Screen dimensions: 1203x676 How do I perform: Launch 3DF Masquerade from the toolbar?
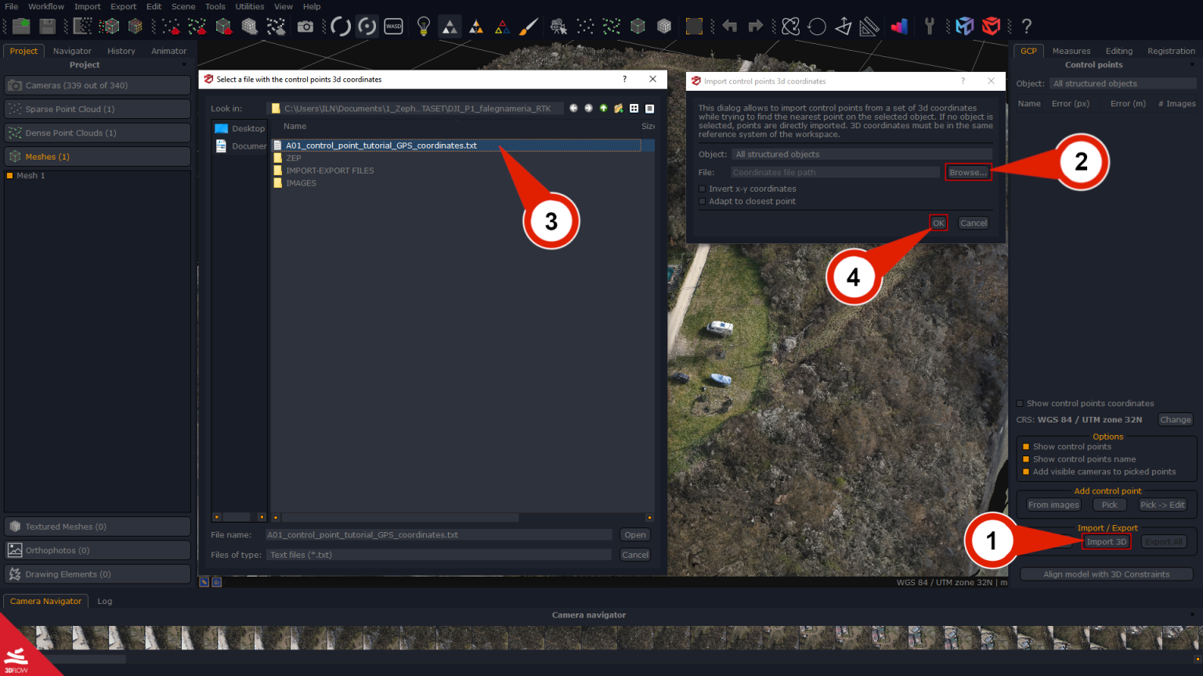click(x=964, y=26)
